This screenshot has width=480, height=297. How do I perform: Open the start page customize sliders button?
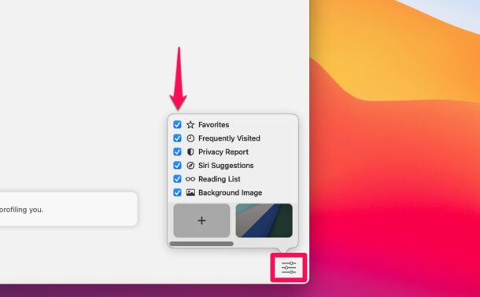[289, 268]
